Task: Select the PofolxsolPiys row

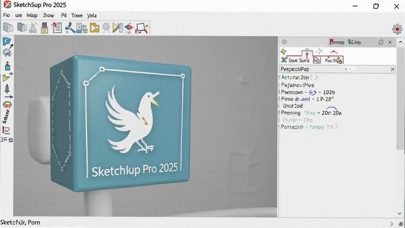Action: pos(298,85)
